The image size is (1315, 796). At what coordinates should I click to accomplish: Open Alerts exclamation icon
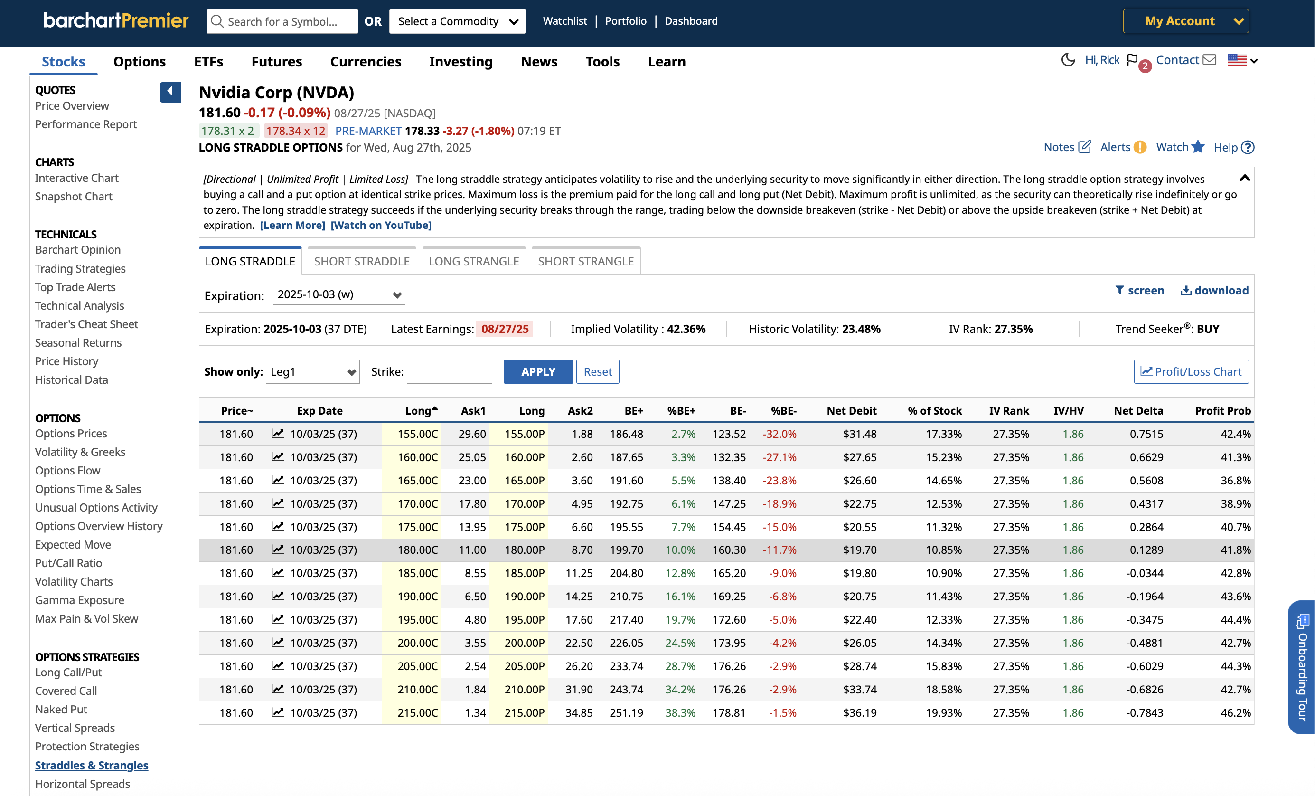click(1140, 147)
